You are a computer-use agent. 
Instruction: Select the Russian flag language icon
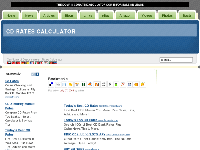click(55, 63)
